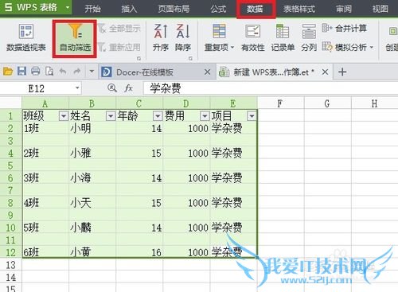Click the open folder icon
Image resolution: width=398 pixels, height=292 pixels.
pos(8,72)
